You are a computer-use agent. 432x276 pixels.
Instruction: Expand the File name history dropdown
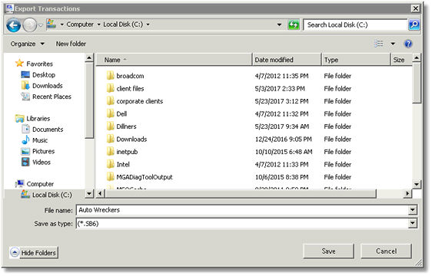click(413, 210)
